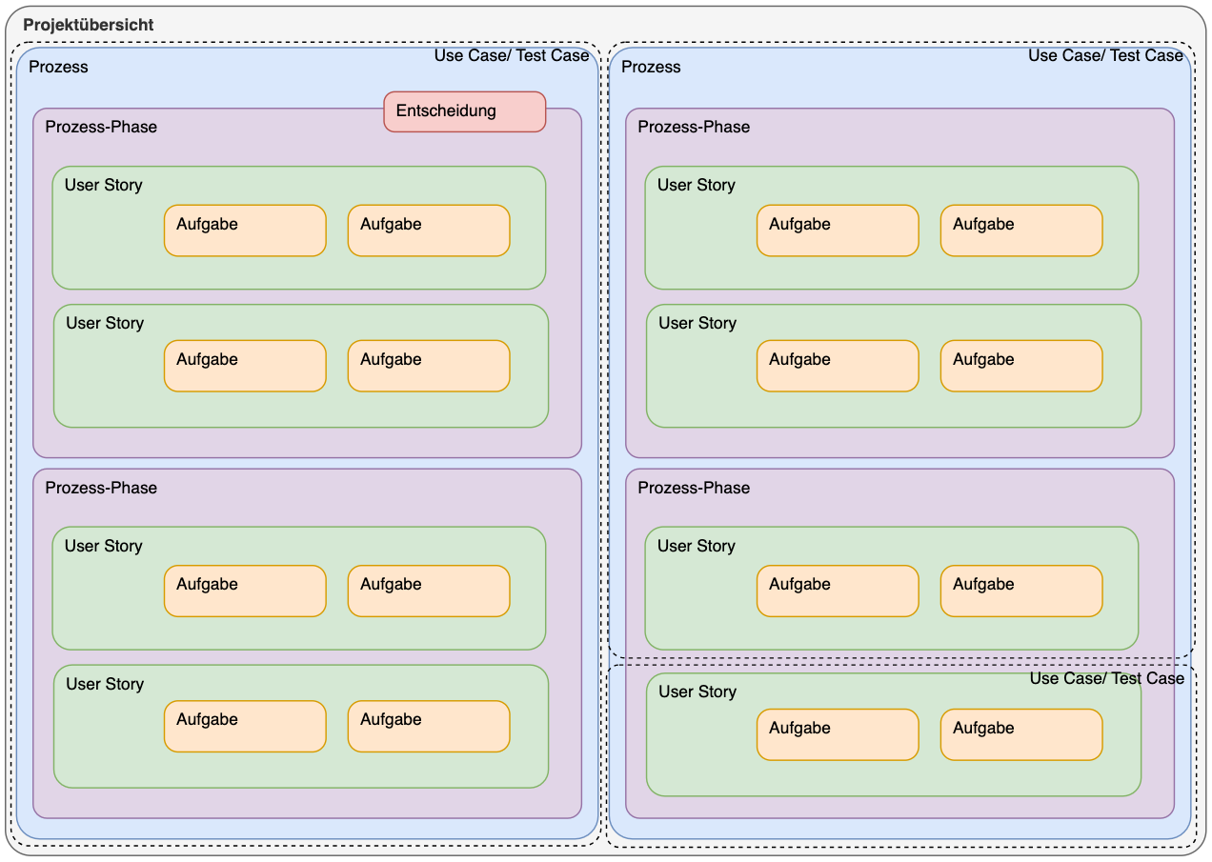Select the left Prozess container label
Screen dimensions: 1212x862
coord(58,67)
